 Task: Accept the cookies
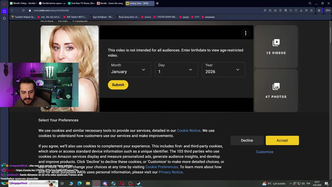click(x=282, y=141)
